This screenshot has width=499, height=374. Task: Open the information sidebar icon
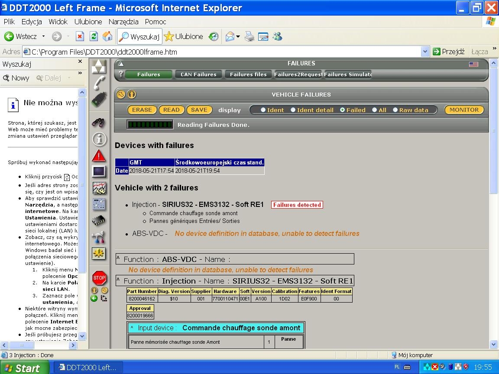point(99,139)
